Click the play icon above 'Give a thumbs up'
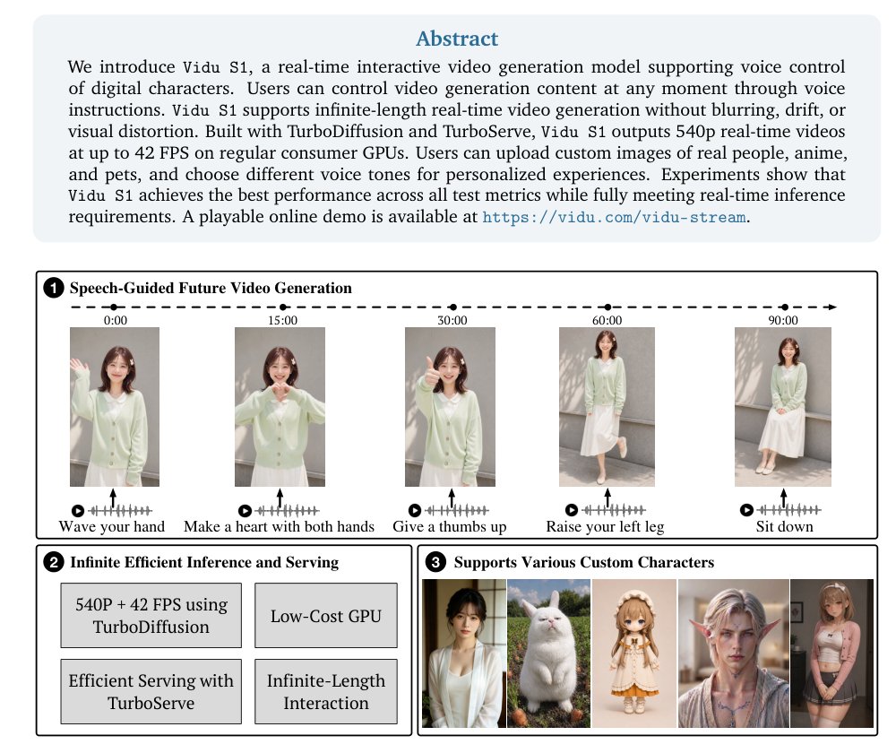Viewport: 896px width, 753px height. pyautogui.click(x=415, y=510)
